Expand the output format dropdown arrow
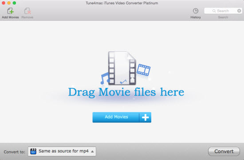Screen dimensions: 244x160 [92, 151]
